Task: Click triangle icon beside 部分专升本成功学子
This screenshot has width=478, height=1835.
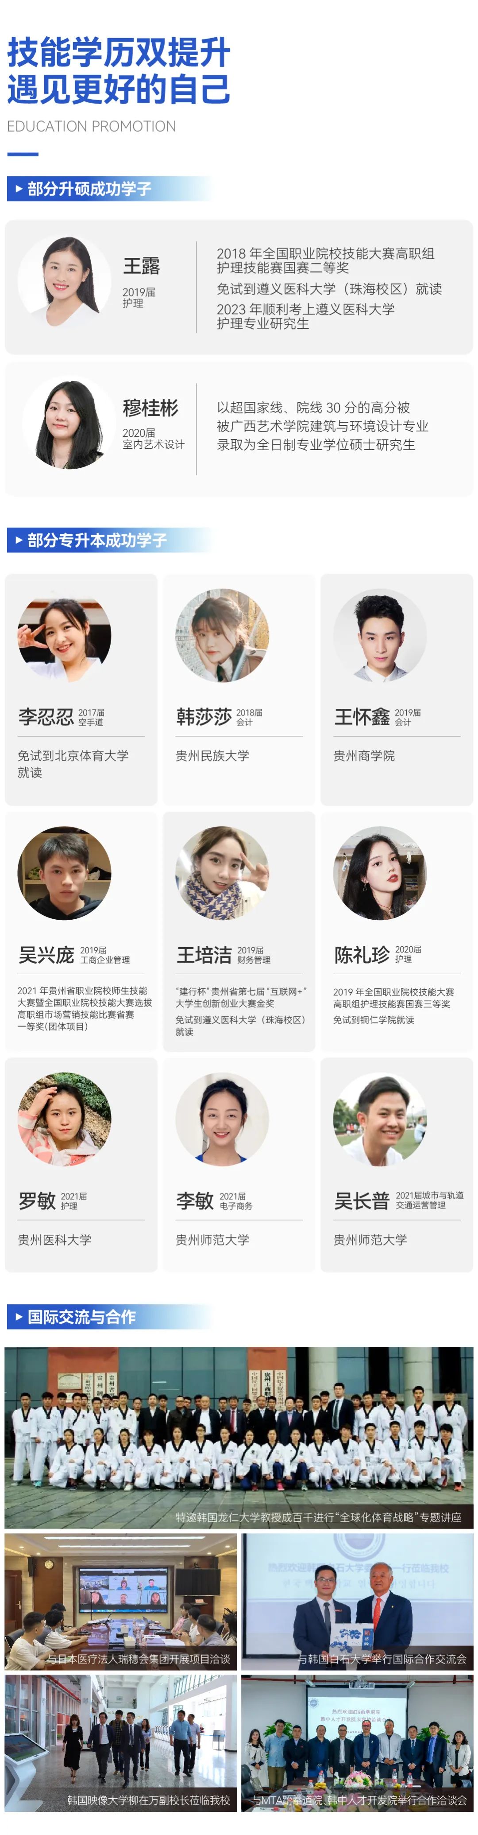Action: [19, 540]
